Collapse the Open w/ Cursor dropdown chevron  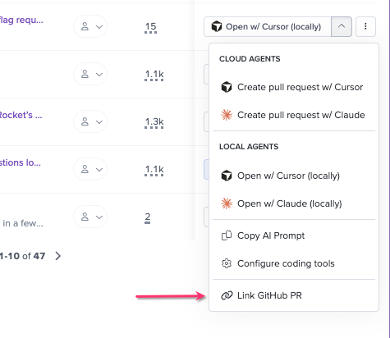342,26
